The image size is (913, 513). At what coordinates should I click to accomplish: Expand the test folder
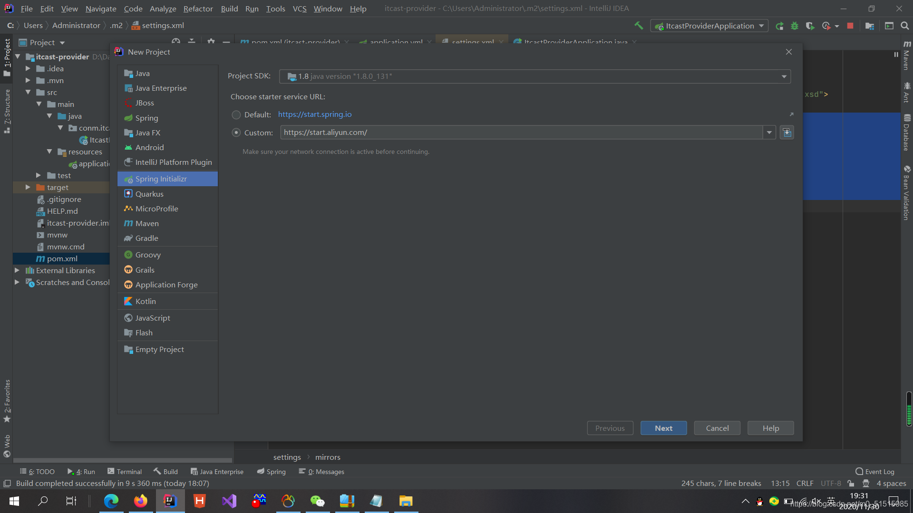[39, 175]
